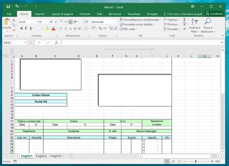Image resolution: width=229 pixels, height=166 pixels.
Task: Decrease decimal places
Action: pyautogui.click(x=116, y=28)
